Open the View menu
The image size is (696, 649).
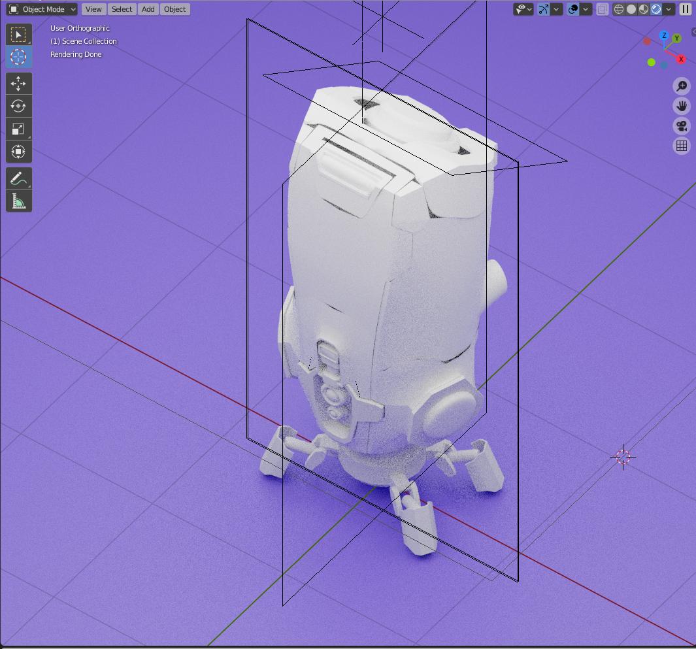(x=93, y=9)
